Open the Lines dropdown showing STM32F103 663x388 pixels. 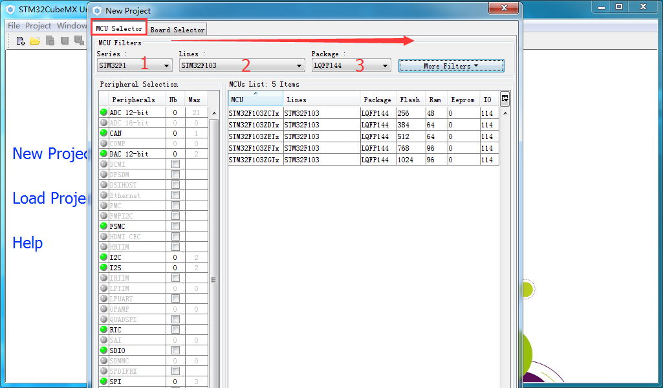click(x=241, y=65)
